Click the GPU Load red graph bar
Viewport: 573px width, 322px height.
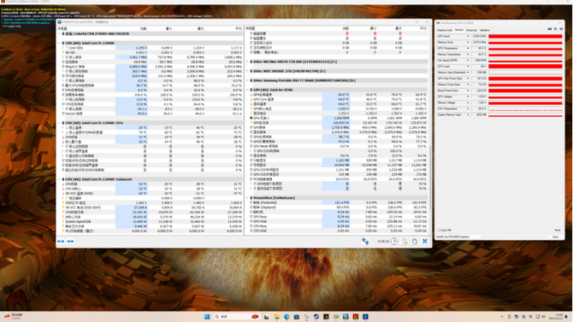coord(525,67)
